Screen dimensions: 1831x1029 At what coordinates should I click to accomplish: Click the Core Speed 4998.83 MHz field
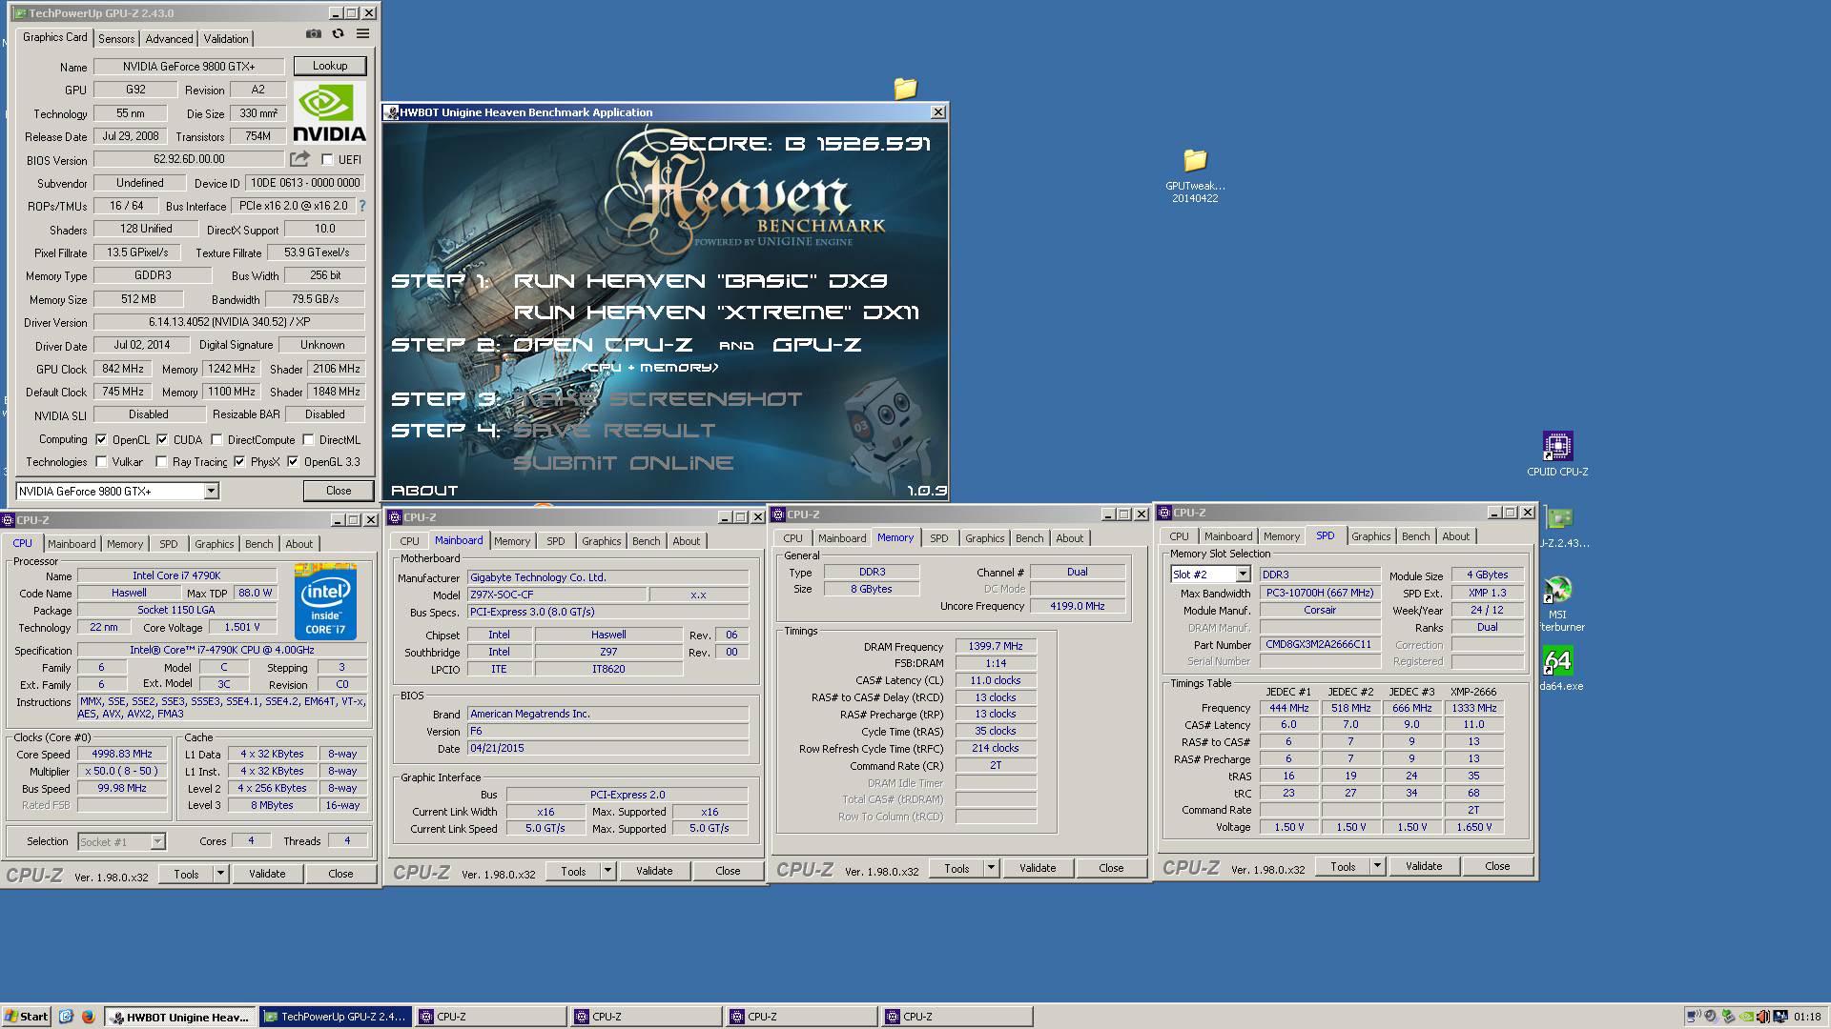point(122,754)
